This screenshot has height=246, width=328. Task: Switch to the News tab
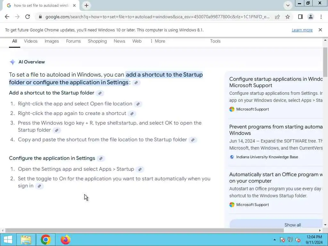tap(119, 41)
